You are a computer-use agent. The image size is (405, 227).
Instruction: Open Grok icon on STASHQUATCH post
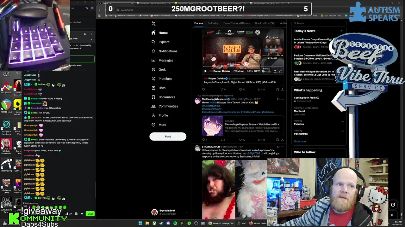pos(278,147)
